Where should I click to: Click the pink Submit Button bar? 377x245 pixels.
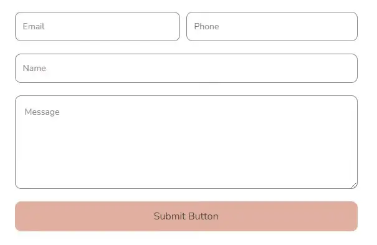[x=186, y=216]
